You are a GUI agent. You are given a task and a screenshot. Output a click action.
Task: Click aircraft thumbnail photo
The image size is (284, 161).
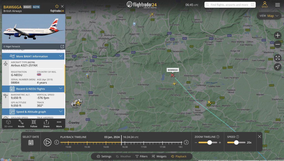(x=34, y=29)
